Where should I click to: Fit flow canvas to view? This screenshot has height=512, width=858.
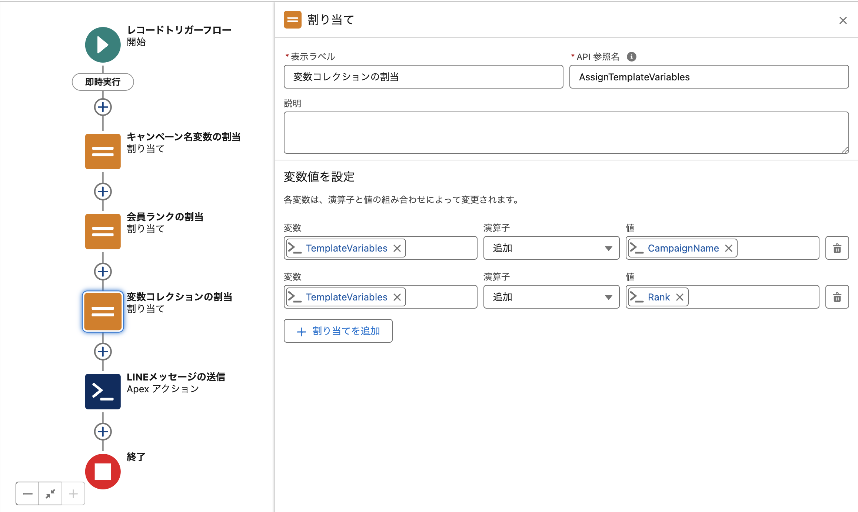click(50, 493)
